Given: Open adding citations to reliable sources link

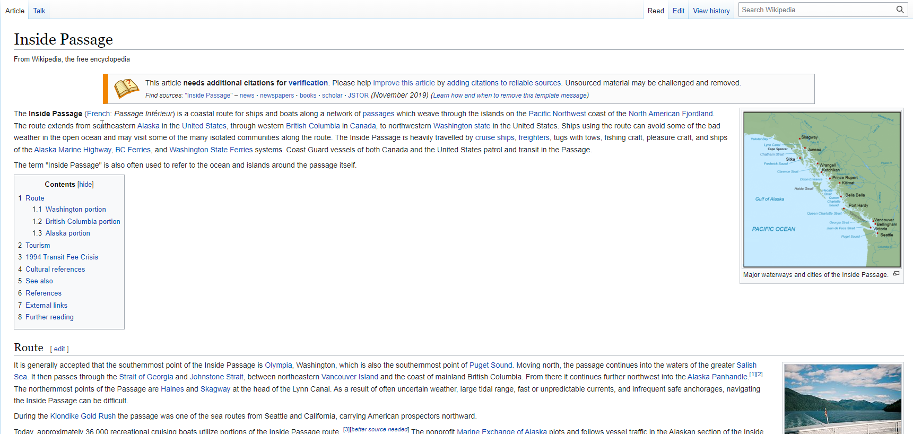Looking at the screenshot, I should 503,83.
